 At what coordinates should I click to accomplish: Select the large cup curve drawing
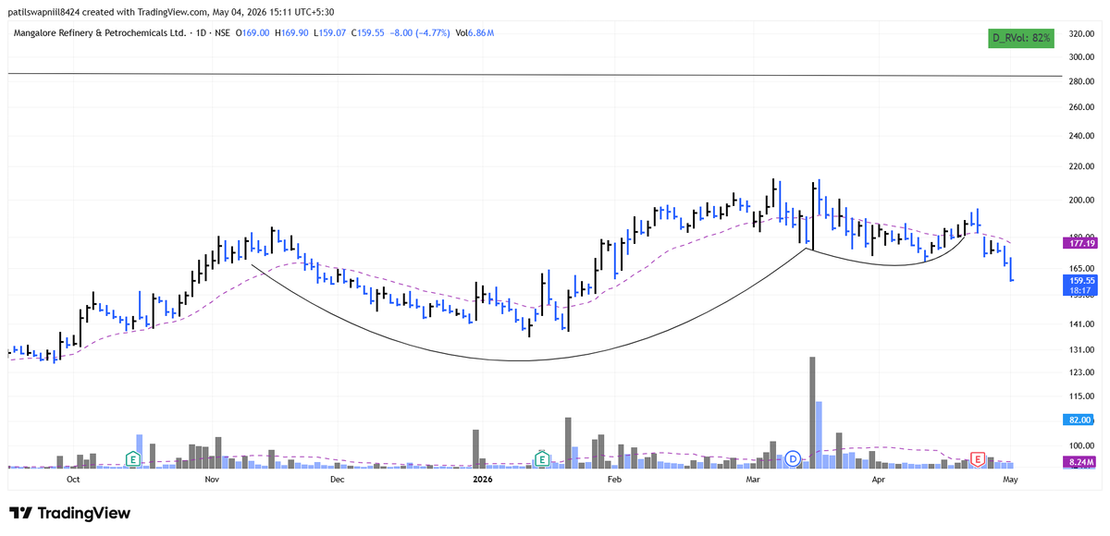pos(518,360)
